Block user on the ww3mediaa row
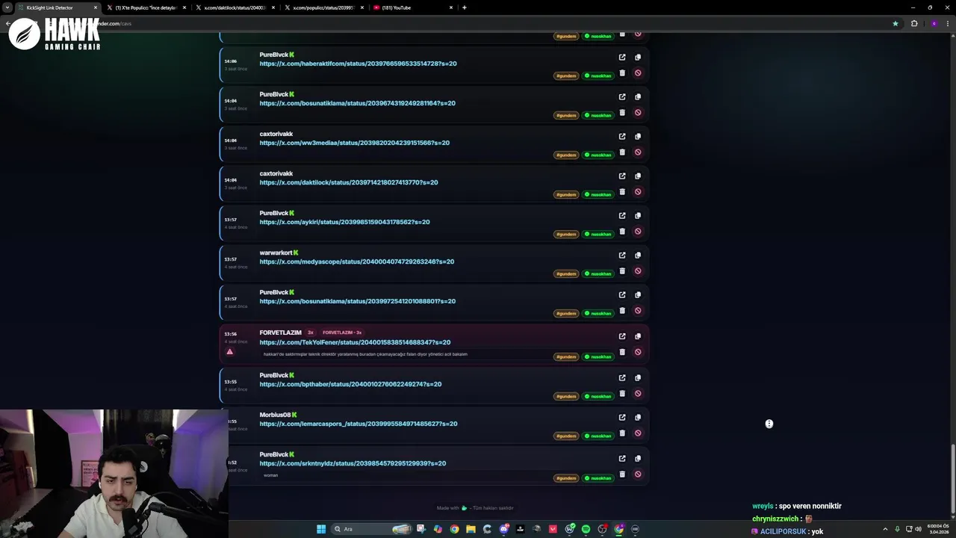 click(638, 152)
